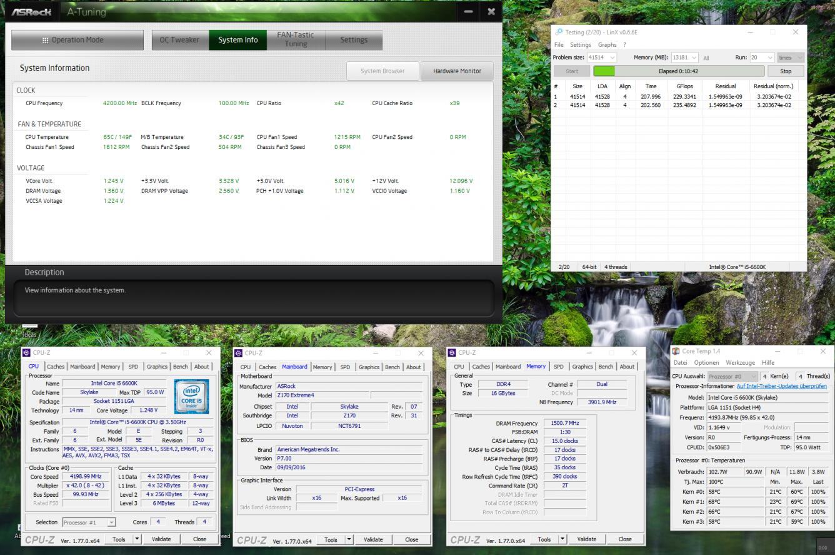Open Tools arrow in CPU-Z CPU-tab window
The height and width of the screenshot is (555, 835).
click(x=137, y=539)
